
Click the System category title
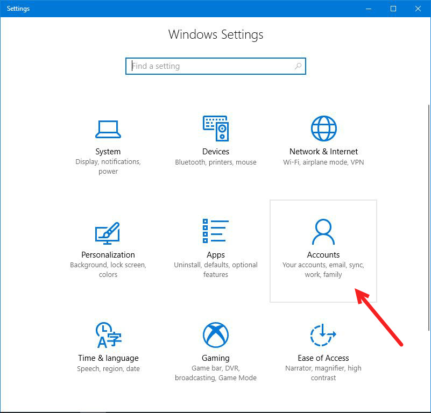coord(108,152)
